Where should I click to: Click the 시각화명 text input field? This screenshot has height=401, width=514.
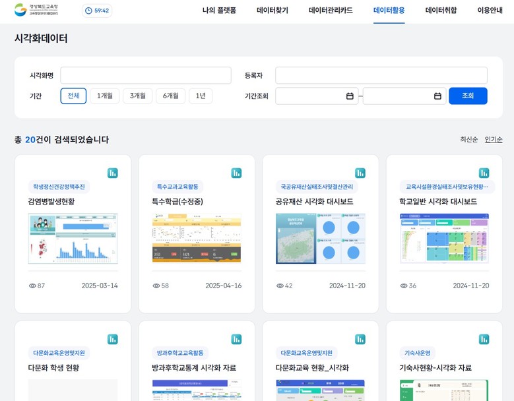146,76
